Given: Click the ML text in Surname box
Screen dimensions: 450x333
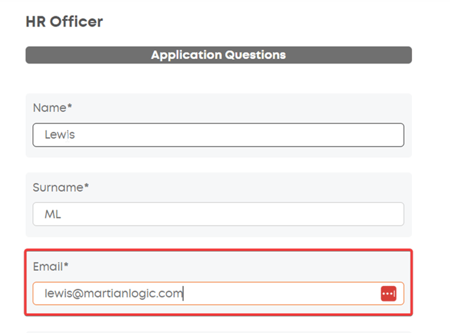Looking at the screenshot, I should pos(53,214).
